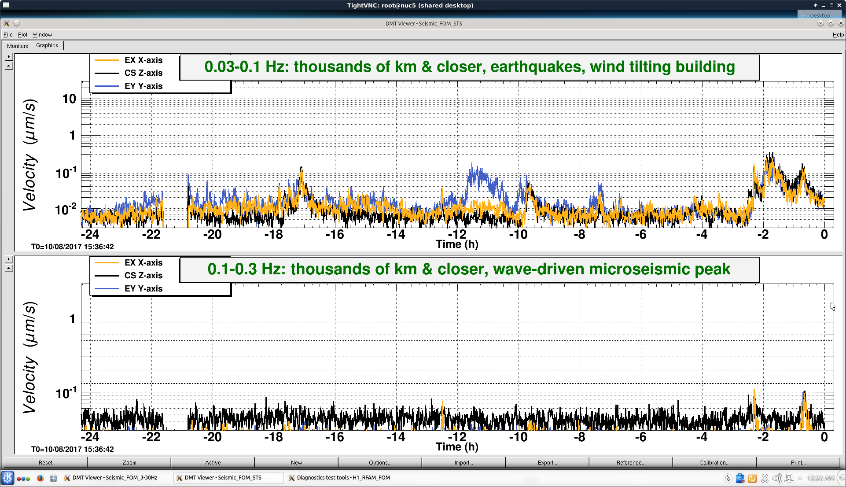Open the file manager icon in taskbar
The image size is (846, 487).
click(53, 478)
